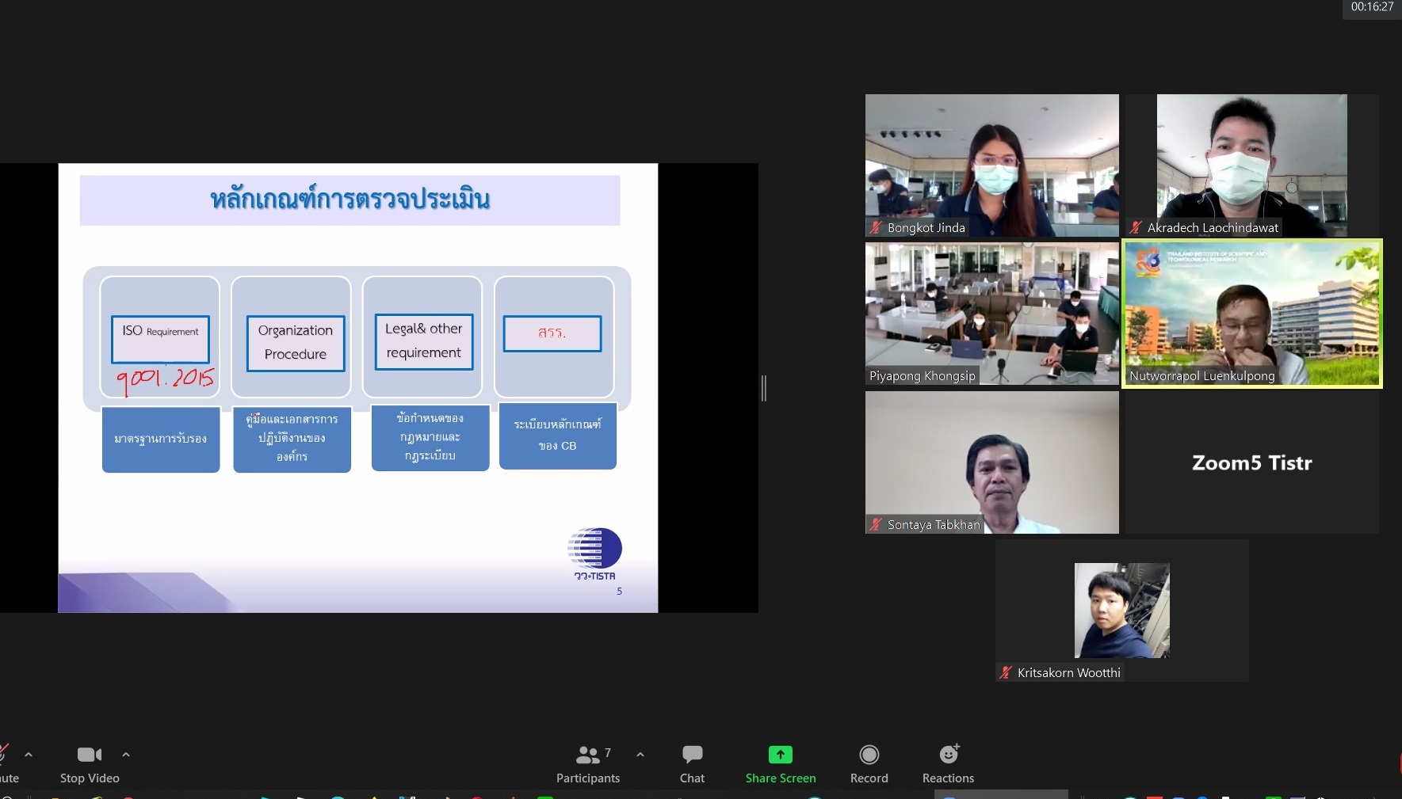Select the Zoom5 Tistr participant tile
Screen dimensions: 1402x799
point(1252,462)
